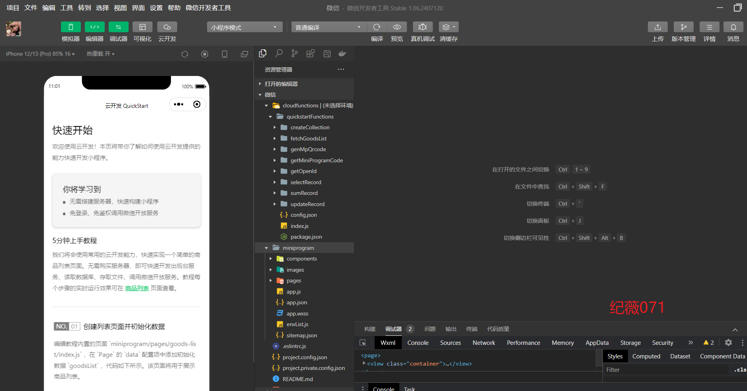Open the extensions blocks icon
The height and width of the screenshot is (391, 747).
311,53
